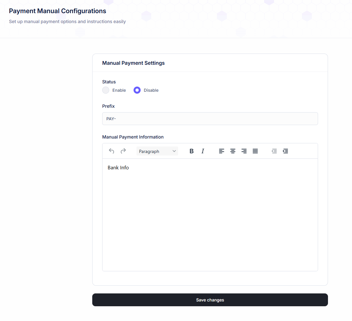Viewport: 352px width, 321px height.
Task: Click the Bank Info text in editor
Action: point(118,168)
